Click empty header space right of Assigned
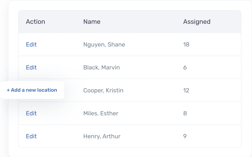The height and width of the screenshot is (157, 252). click(x=227, y=22)
